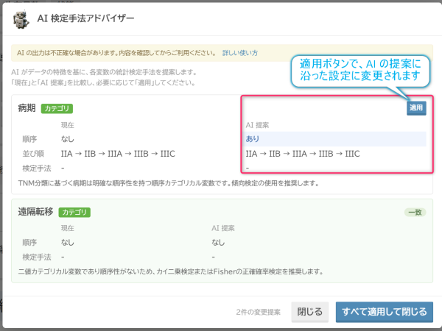Screen dimensions: 442x331
Task: Click the TNM分類 explanation sentence
Action: tap(169, 183)
